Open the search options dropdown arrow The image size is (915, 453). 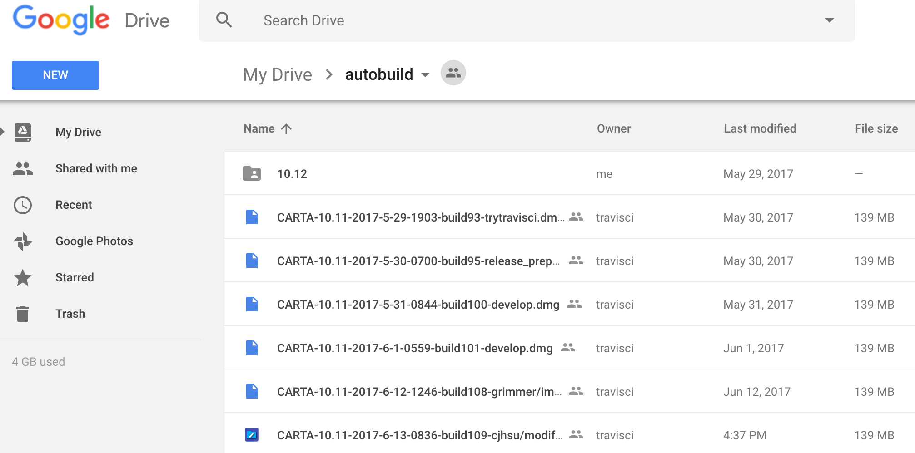coord(829,20)
